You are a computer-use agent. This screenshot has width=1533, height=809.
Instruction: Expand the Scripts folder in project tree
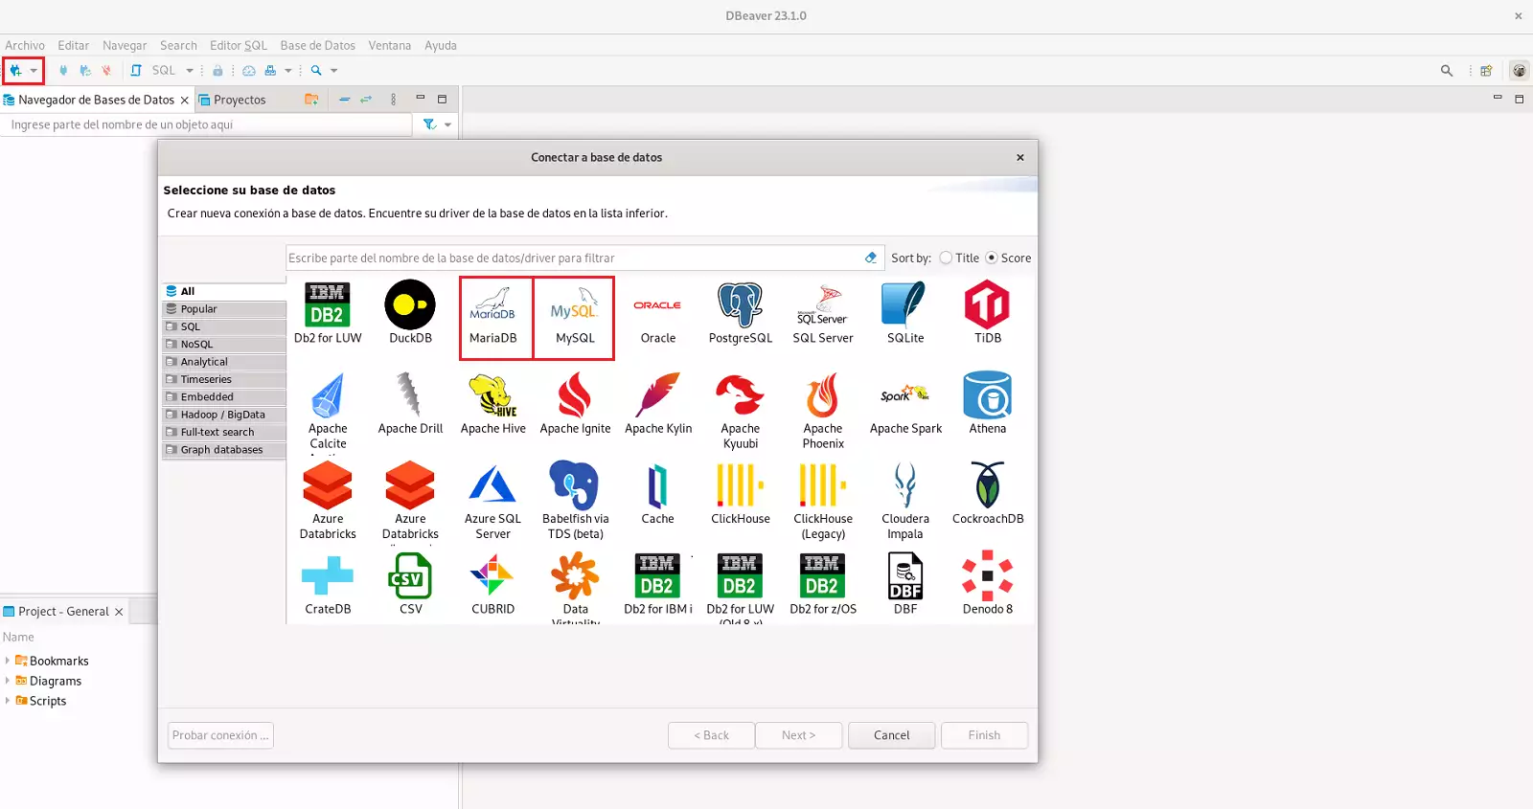pos(8,701)
